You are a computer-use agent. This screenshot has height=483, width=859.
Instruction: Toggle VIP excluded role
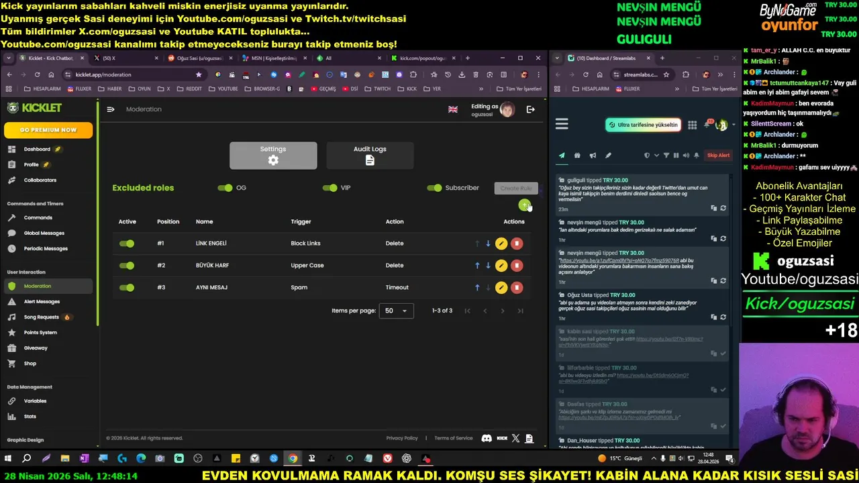pyautogui.click(x=330, y=188)
